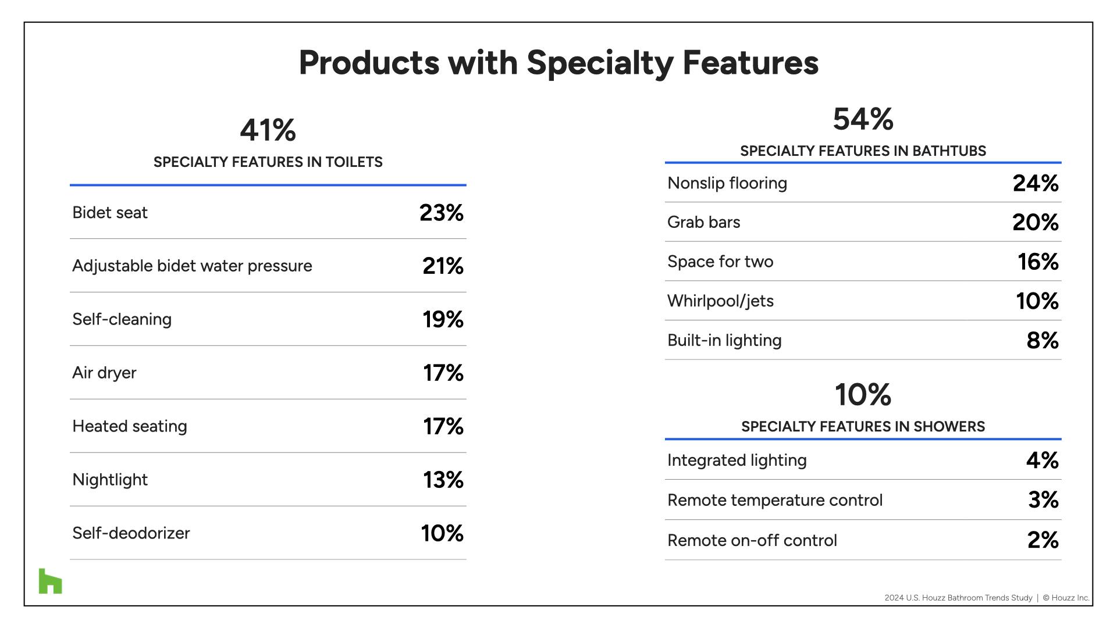Viewport: 1117px width, 628px height.
Task: Click the Self-cleaning row label
Action: pyautogui.click(x=122, y=319)
